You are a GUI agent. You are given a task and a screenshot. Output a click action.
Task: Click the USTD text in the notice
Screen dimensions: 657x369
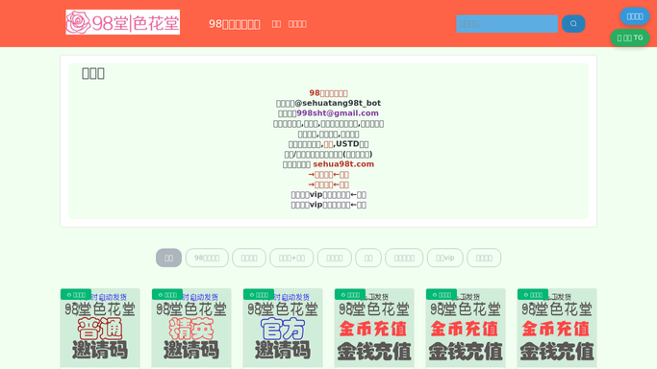tap(347, 144)
